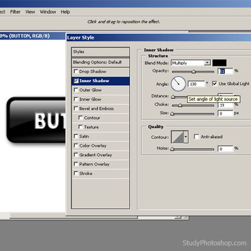
Task: Click the Noise slider handle
Action: point(172,149)
